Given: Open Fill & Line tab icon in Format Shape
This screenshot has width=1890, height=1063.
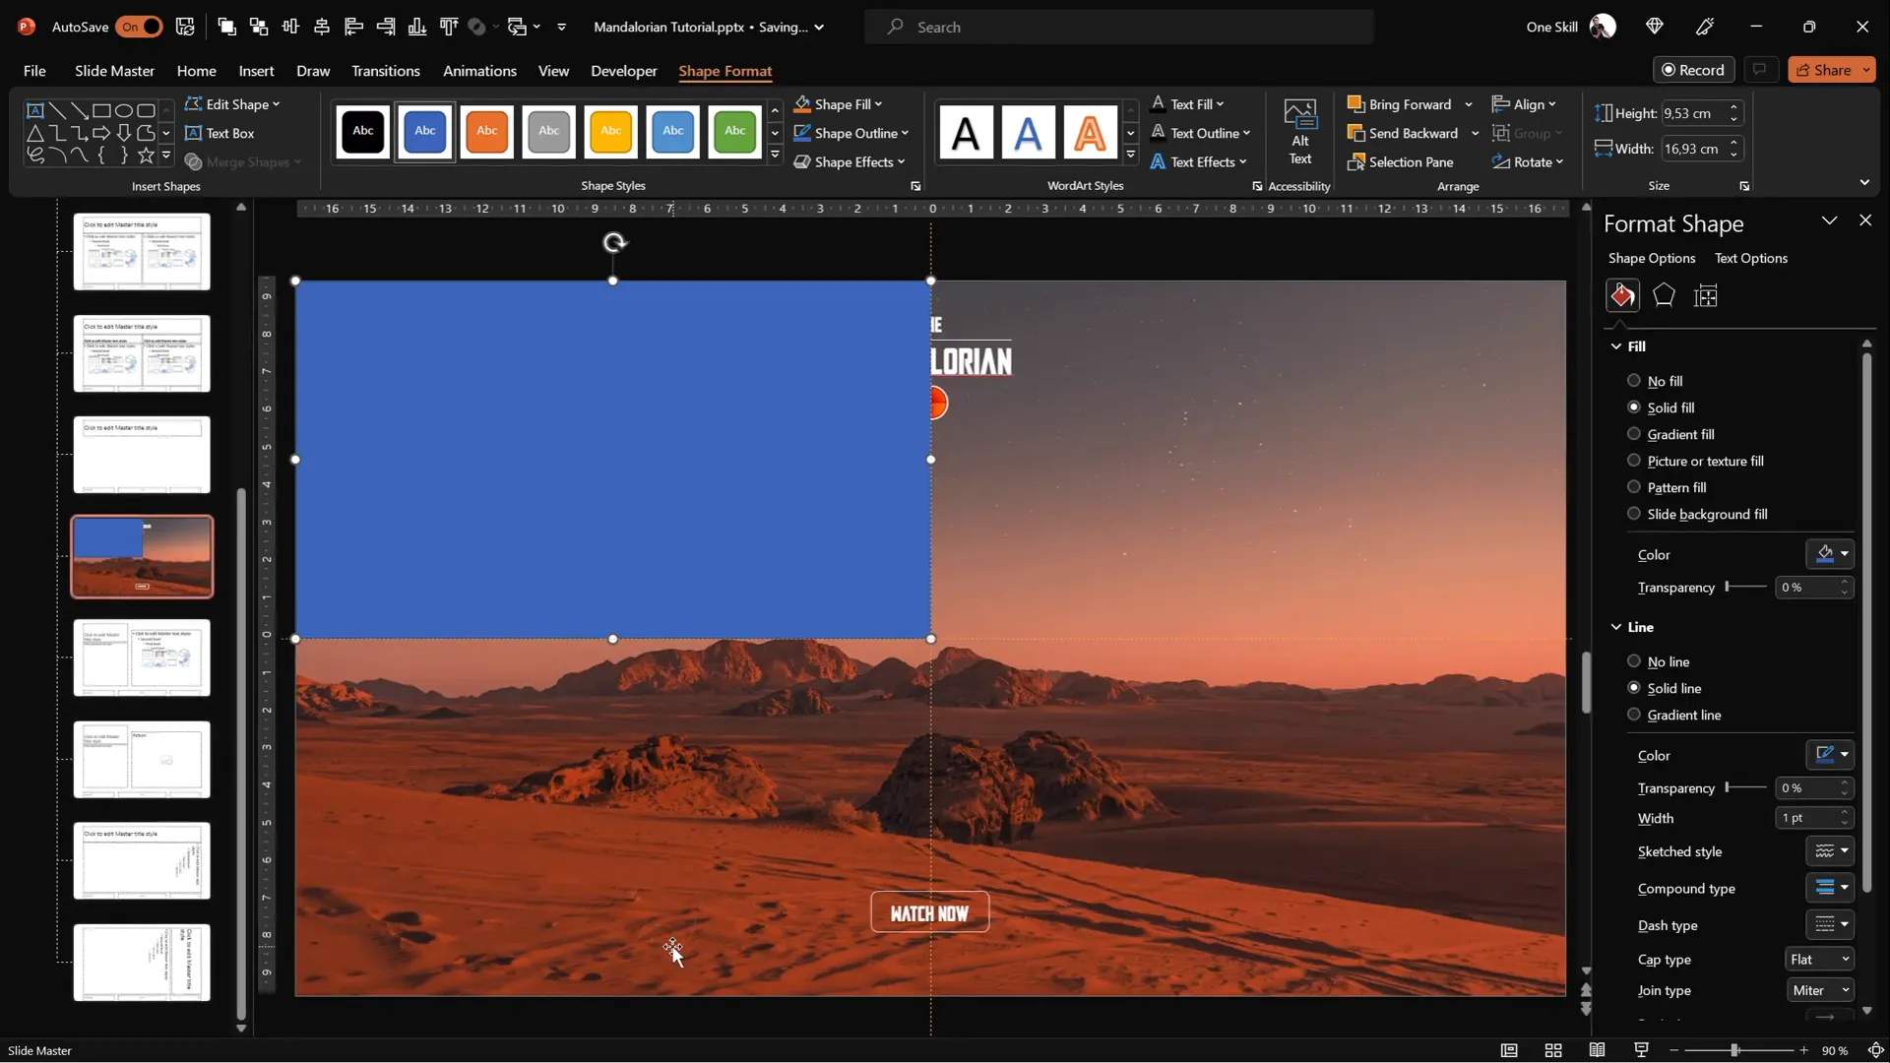Looking at the screenshot, I should pyautogui.click(x=1622, y=295).
